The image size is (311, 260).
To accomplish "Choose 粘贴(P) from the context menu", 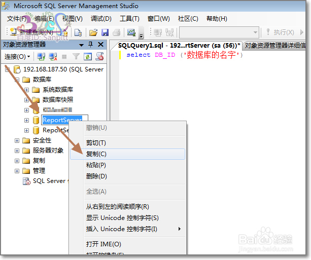I will [127, 165].
